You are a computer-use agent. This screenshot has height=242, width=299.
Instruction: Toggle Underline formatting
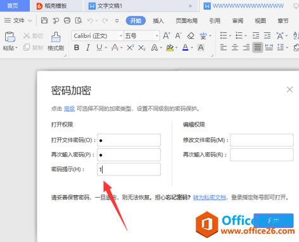click(99, 48)
